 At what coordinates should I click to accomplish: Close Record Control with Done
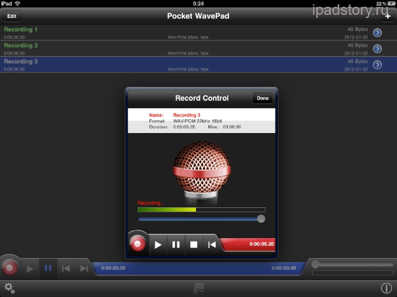[x=262, y=98]
